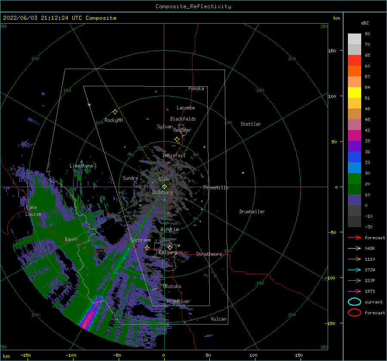The width and height of the screenshot is (387, 361).
Task: Click the white asterisk marker above Limestone
Action: point(81,162)
